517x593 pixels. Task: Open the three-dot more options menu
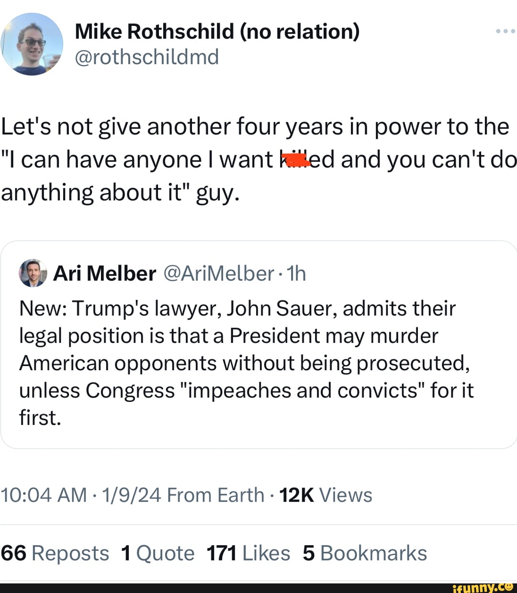[505, 32]
